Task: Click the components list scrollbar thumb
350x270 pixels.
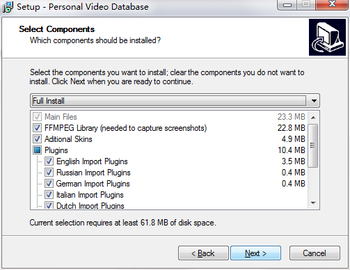Action: coord(313,145)
